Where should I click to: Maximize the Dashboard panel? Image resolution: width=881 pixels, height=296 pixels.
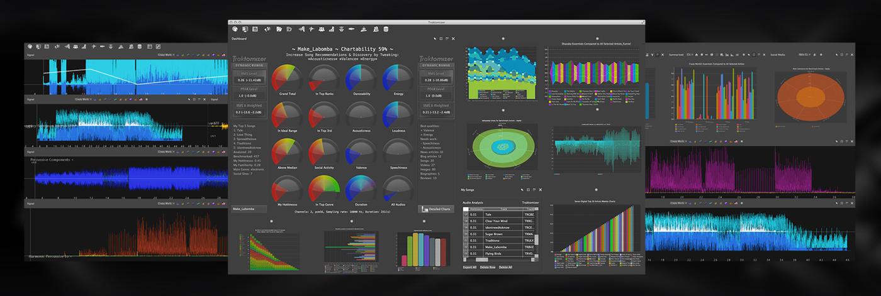click(x=441, y=38)
